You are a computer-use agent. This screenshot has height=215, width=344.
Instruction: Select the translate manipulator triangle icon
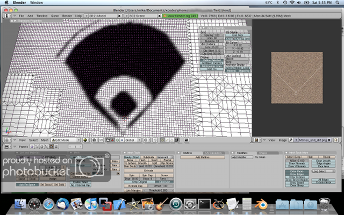[x=112, y=140]
